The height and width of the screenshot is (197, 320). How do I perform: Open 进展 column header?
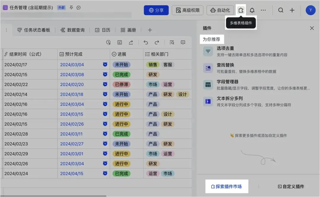click(127, 54)
